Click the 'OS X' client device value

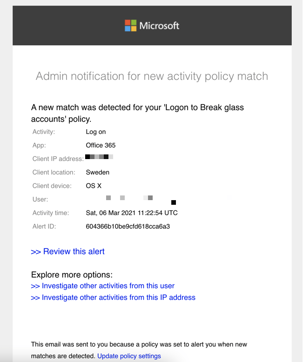94,186
